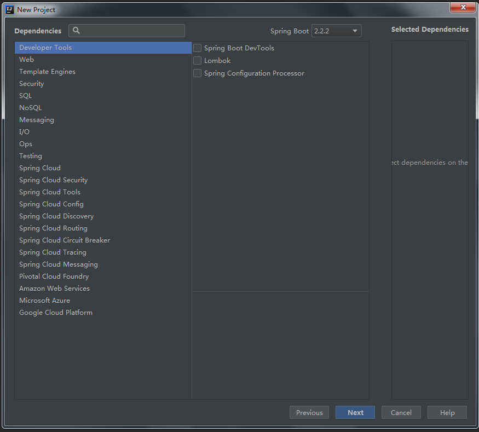Select Pivotal Cloud Foundry category
The image size is (479, 432).
pyautogui.click(x=103, y=276)
